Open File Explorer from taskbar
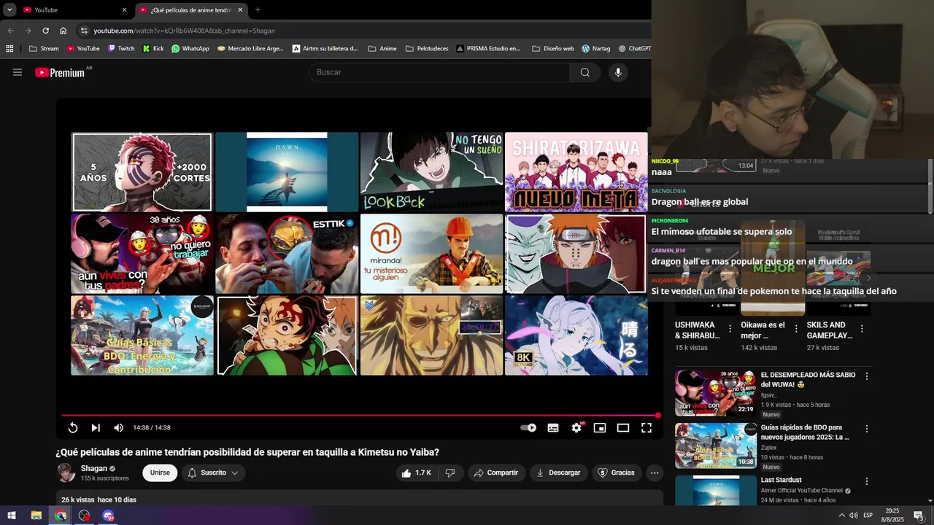This screenshot has height=525, width=934. tap(36, 516)
